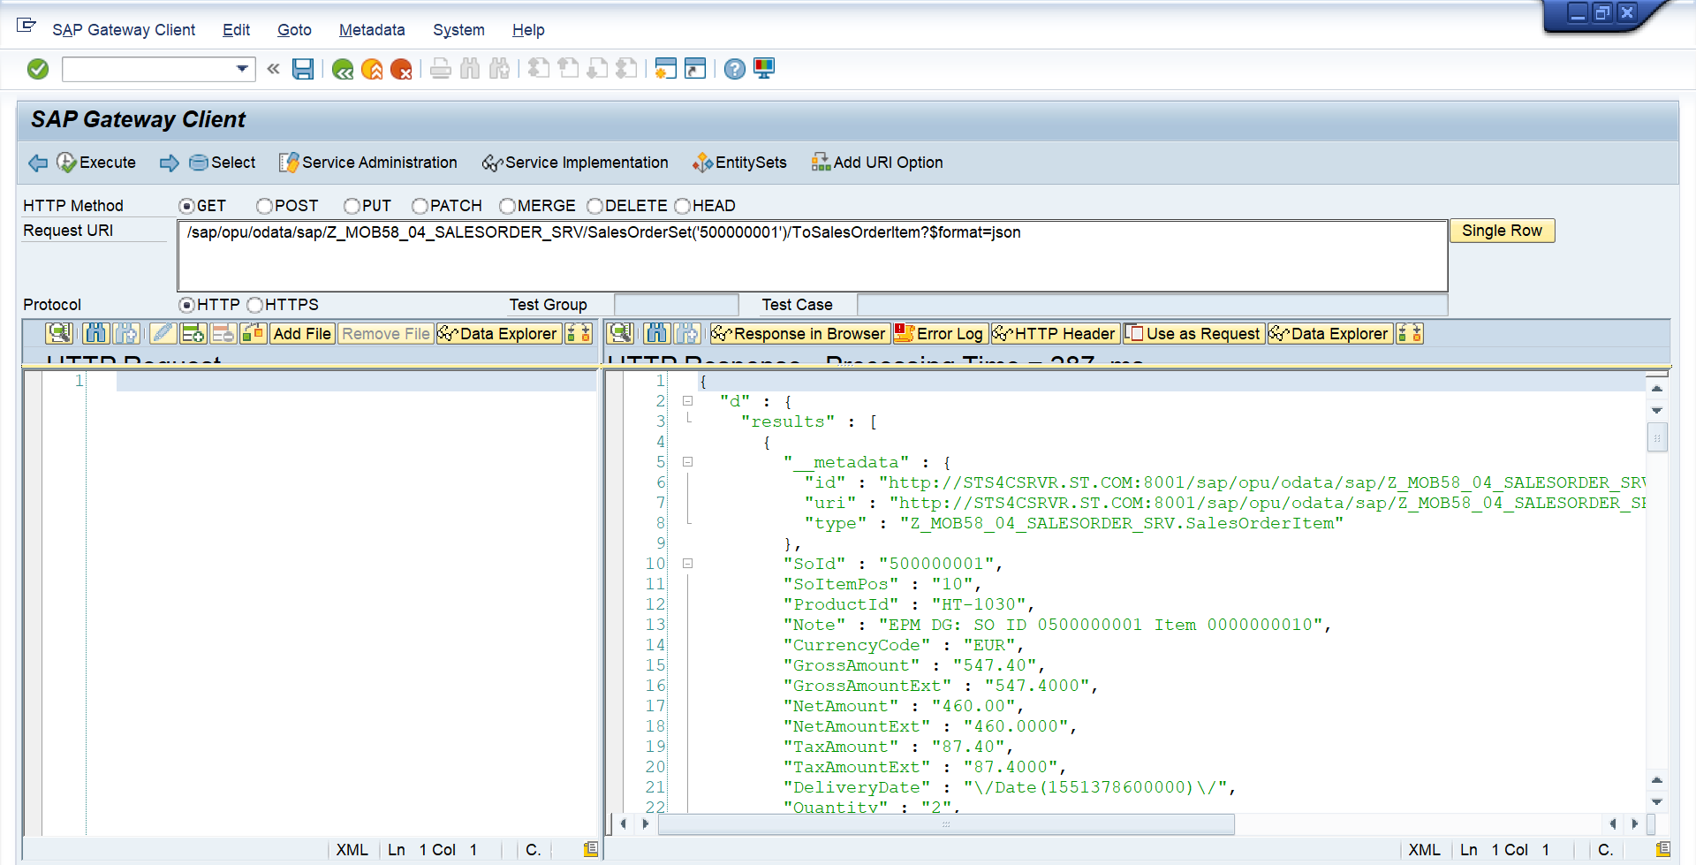Viewport: 1696px width, 865px height.
Task: Click the response horizontal scrollbar
Action: [945, 824]
